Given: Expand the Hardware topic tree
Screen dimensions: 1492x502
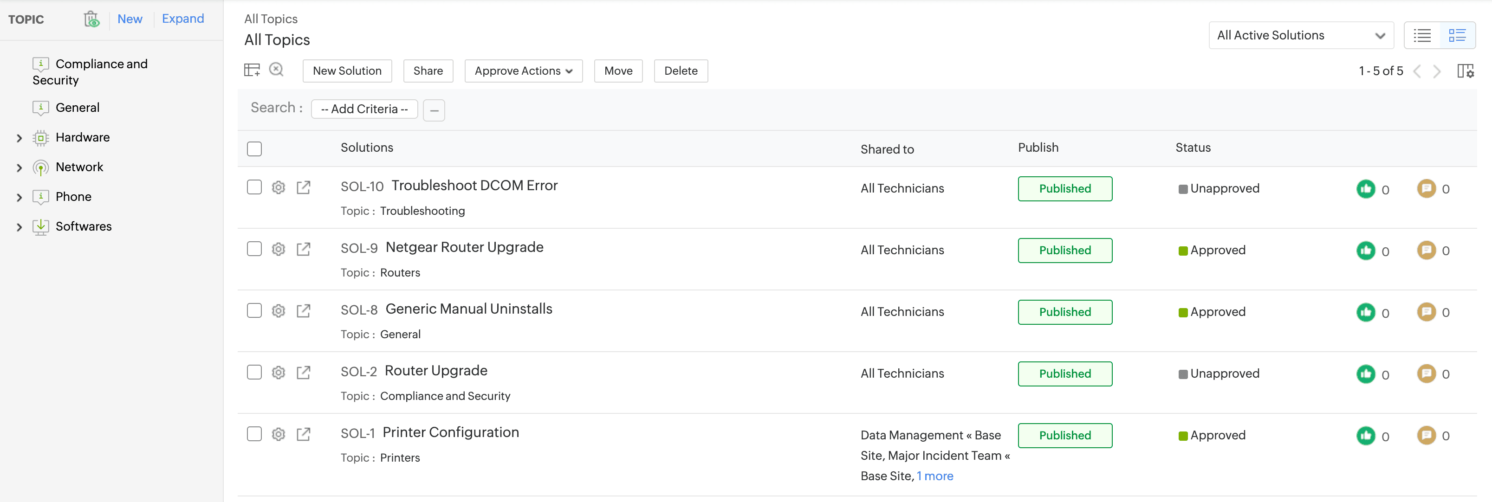Looking at the screenshot, I should [x=19, y=138].
